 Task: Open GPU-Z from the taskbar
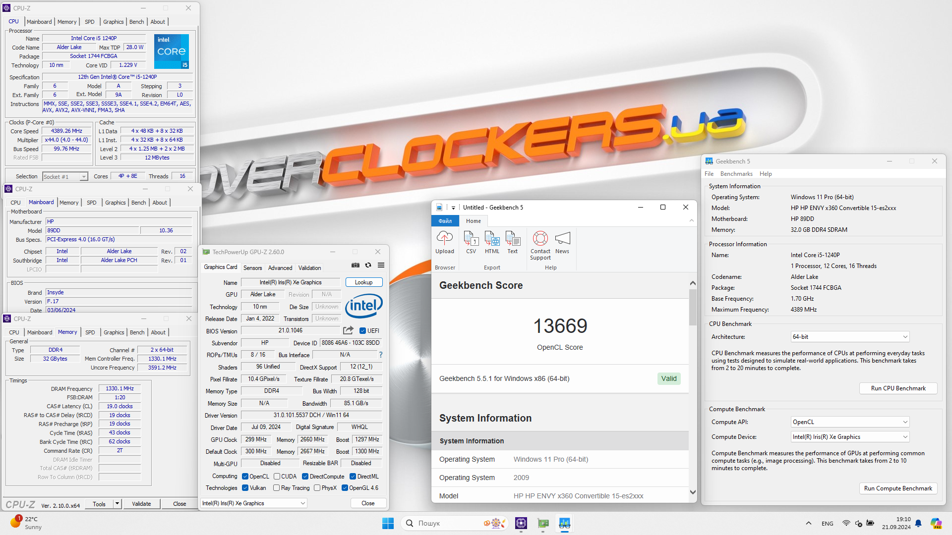coord(543,523)
